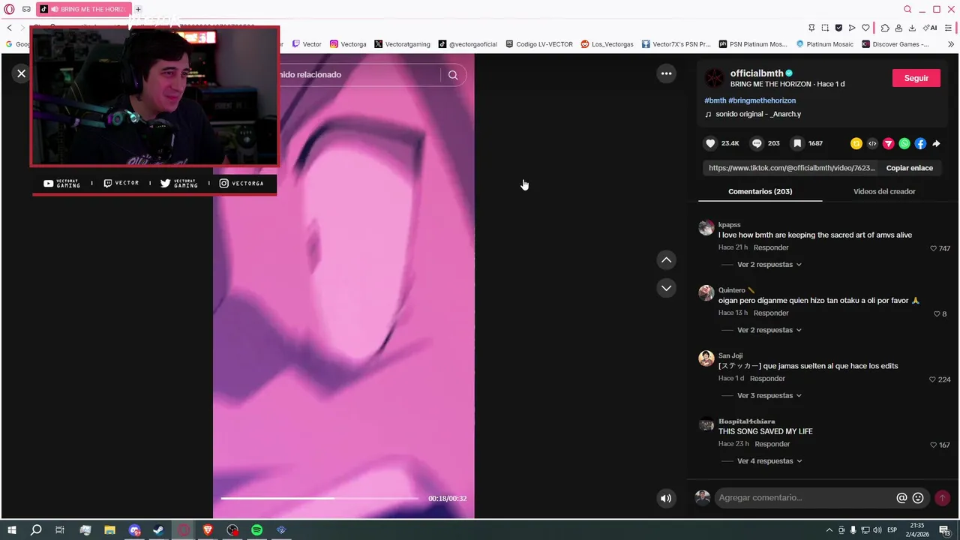The image size is (960, 540).
Task: Click Copiar enlace button
Action: [x=910, y=168]
